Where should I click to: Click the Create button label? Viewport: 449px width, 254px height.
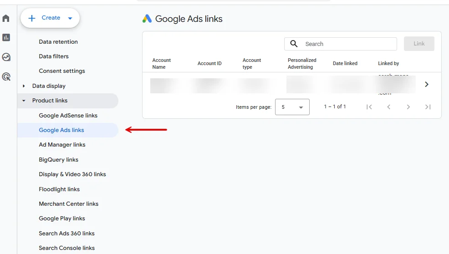pos(51,18)
